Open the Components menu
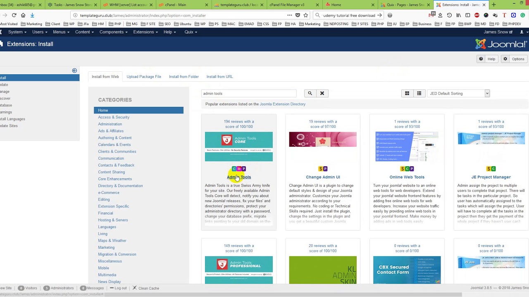Viewport: 529px width, 297px height. click(x=114, y=32)
